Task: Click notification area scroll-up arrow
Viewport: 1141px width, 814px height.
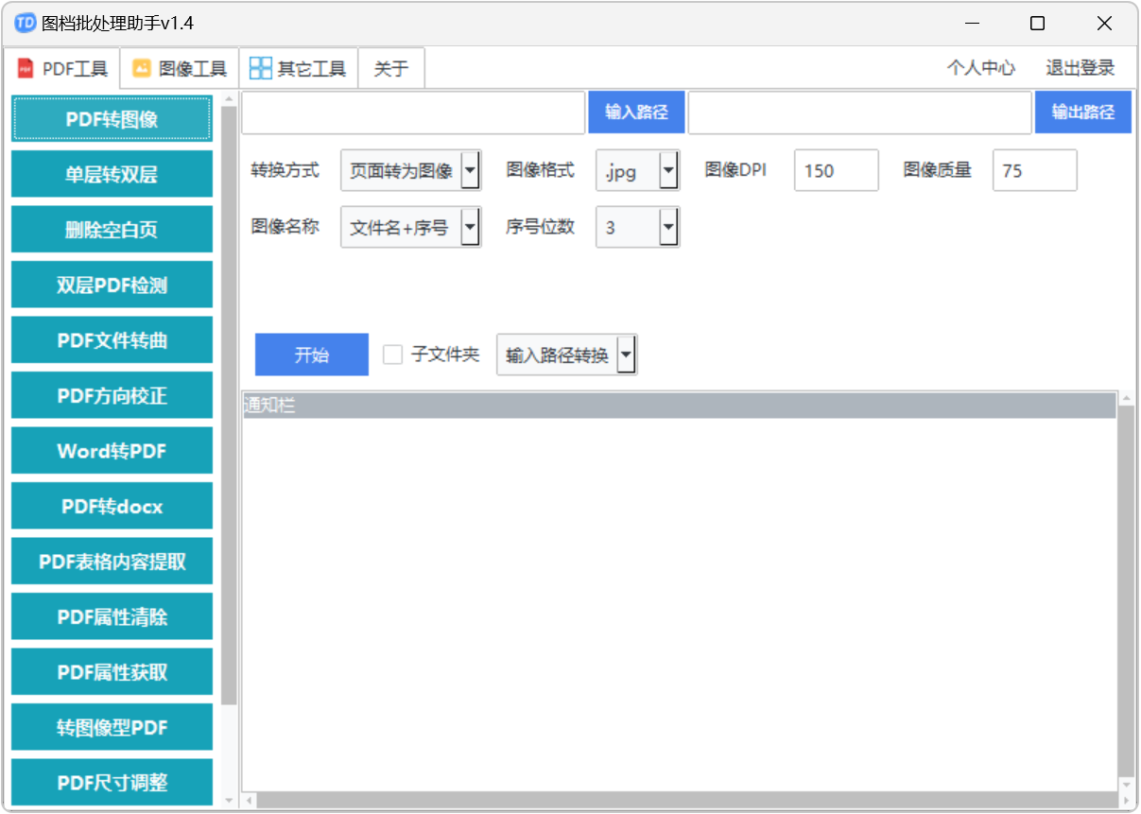Action: [1125, 400]
